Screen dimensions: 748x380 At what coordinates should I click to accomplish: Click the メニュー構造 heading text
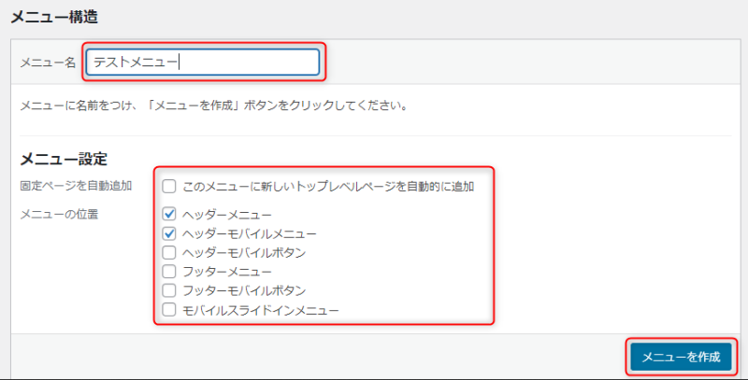click(54, 17)
